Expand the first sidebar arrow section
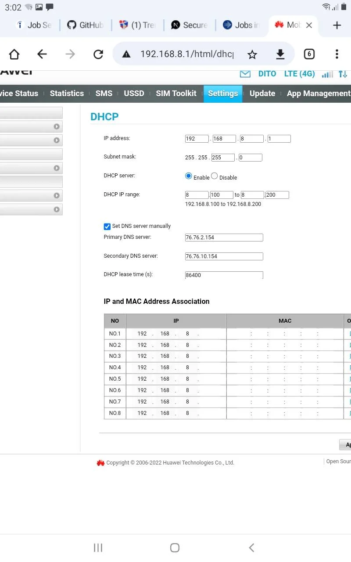351x562 pixels. 57,126
